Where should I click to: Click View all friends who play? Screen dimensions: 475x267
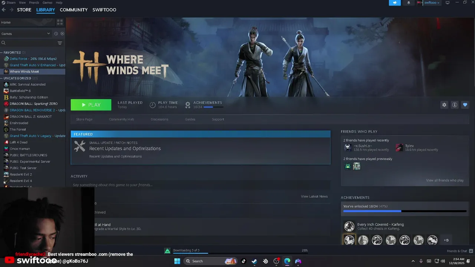pos(445,180)
